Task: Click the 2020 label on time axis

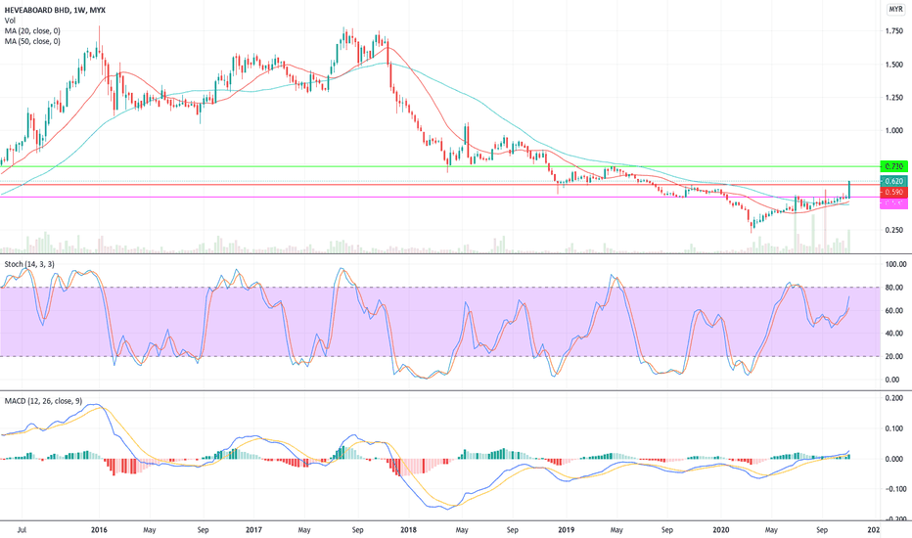Action: pos(721,530)
